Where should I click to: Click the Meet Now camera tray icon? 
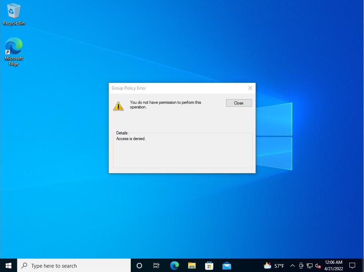(x=301, y=266)
